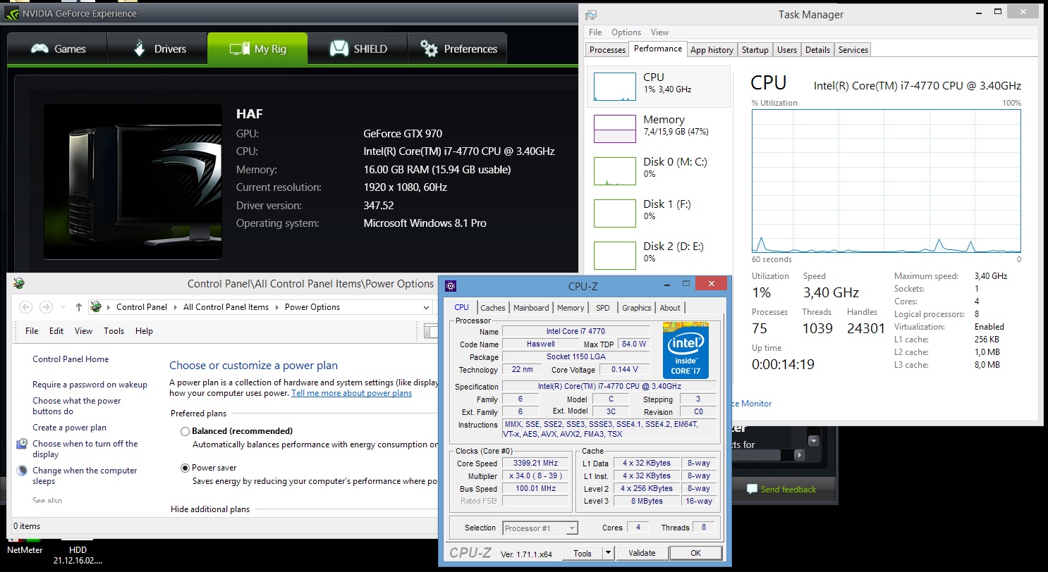This screenshot has height=572, width=1048.
Task: Select the Power saver radio button
Action: coord(185,468)
